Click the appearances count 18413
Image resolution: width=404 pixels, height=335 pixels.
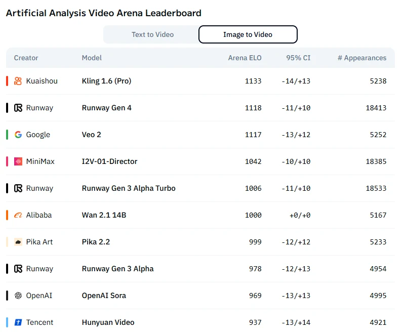[376, 108]
